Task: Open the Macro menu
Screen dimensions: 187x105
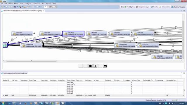Action: (x=16, y=4)
